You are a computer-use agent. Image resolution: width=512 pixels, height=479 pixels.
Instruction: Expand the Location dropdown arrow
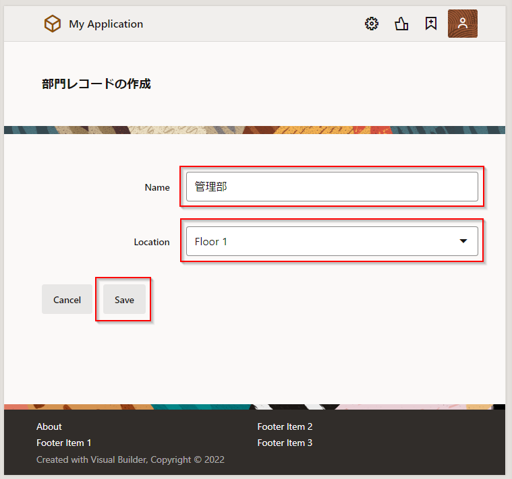point(463,241)
